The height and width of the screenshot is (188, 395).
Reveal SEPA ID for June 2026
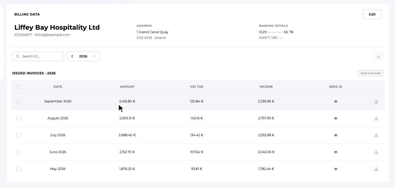pos(336,152)
